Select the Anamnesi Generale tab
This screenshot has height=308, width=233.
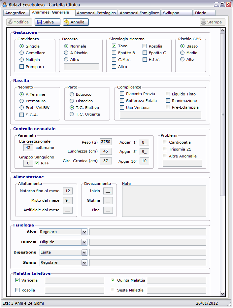(x=52, y=12)
